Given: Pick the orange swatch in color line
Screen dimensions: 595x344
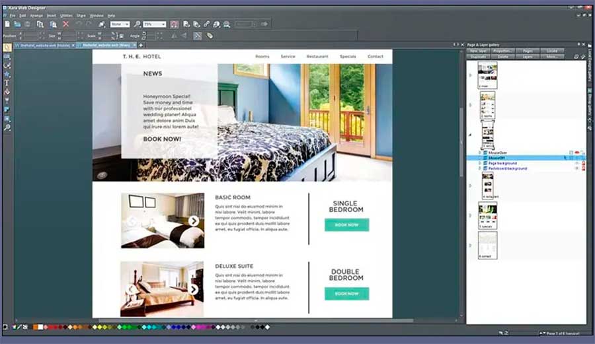Looking at the screenshot, I should pyautogui.click(x=36, y=327).
